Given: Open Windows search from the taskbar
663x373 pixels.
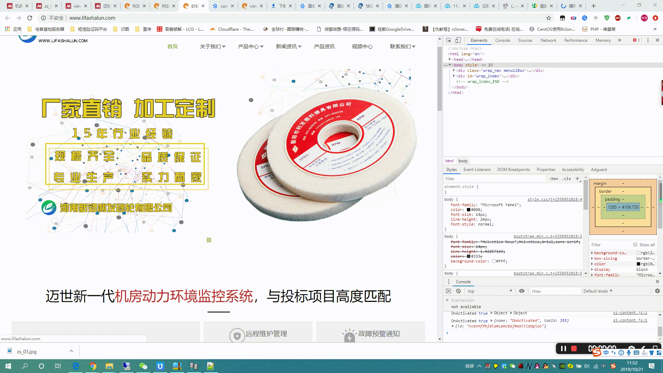Looking at the screenshot, I should point(25,366).
